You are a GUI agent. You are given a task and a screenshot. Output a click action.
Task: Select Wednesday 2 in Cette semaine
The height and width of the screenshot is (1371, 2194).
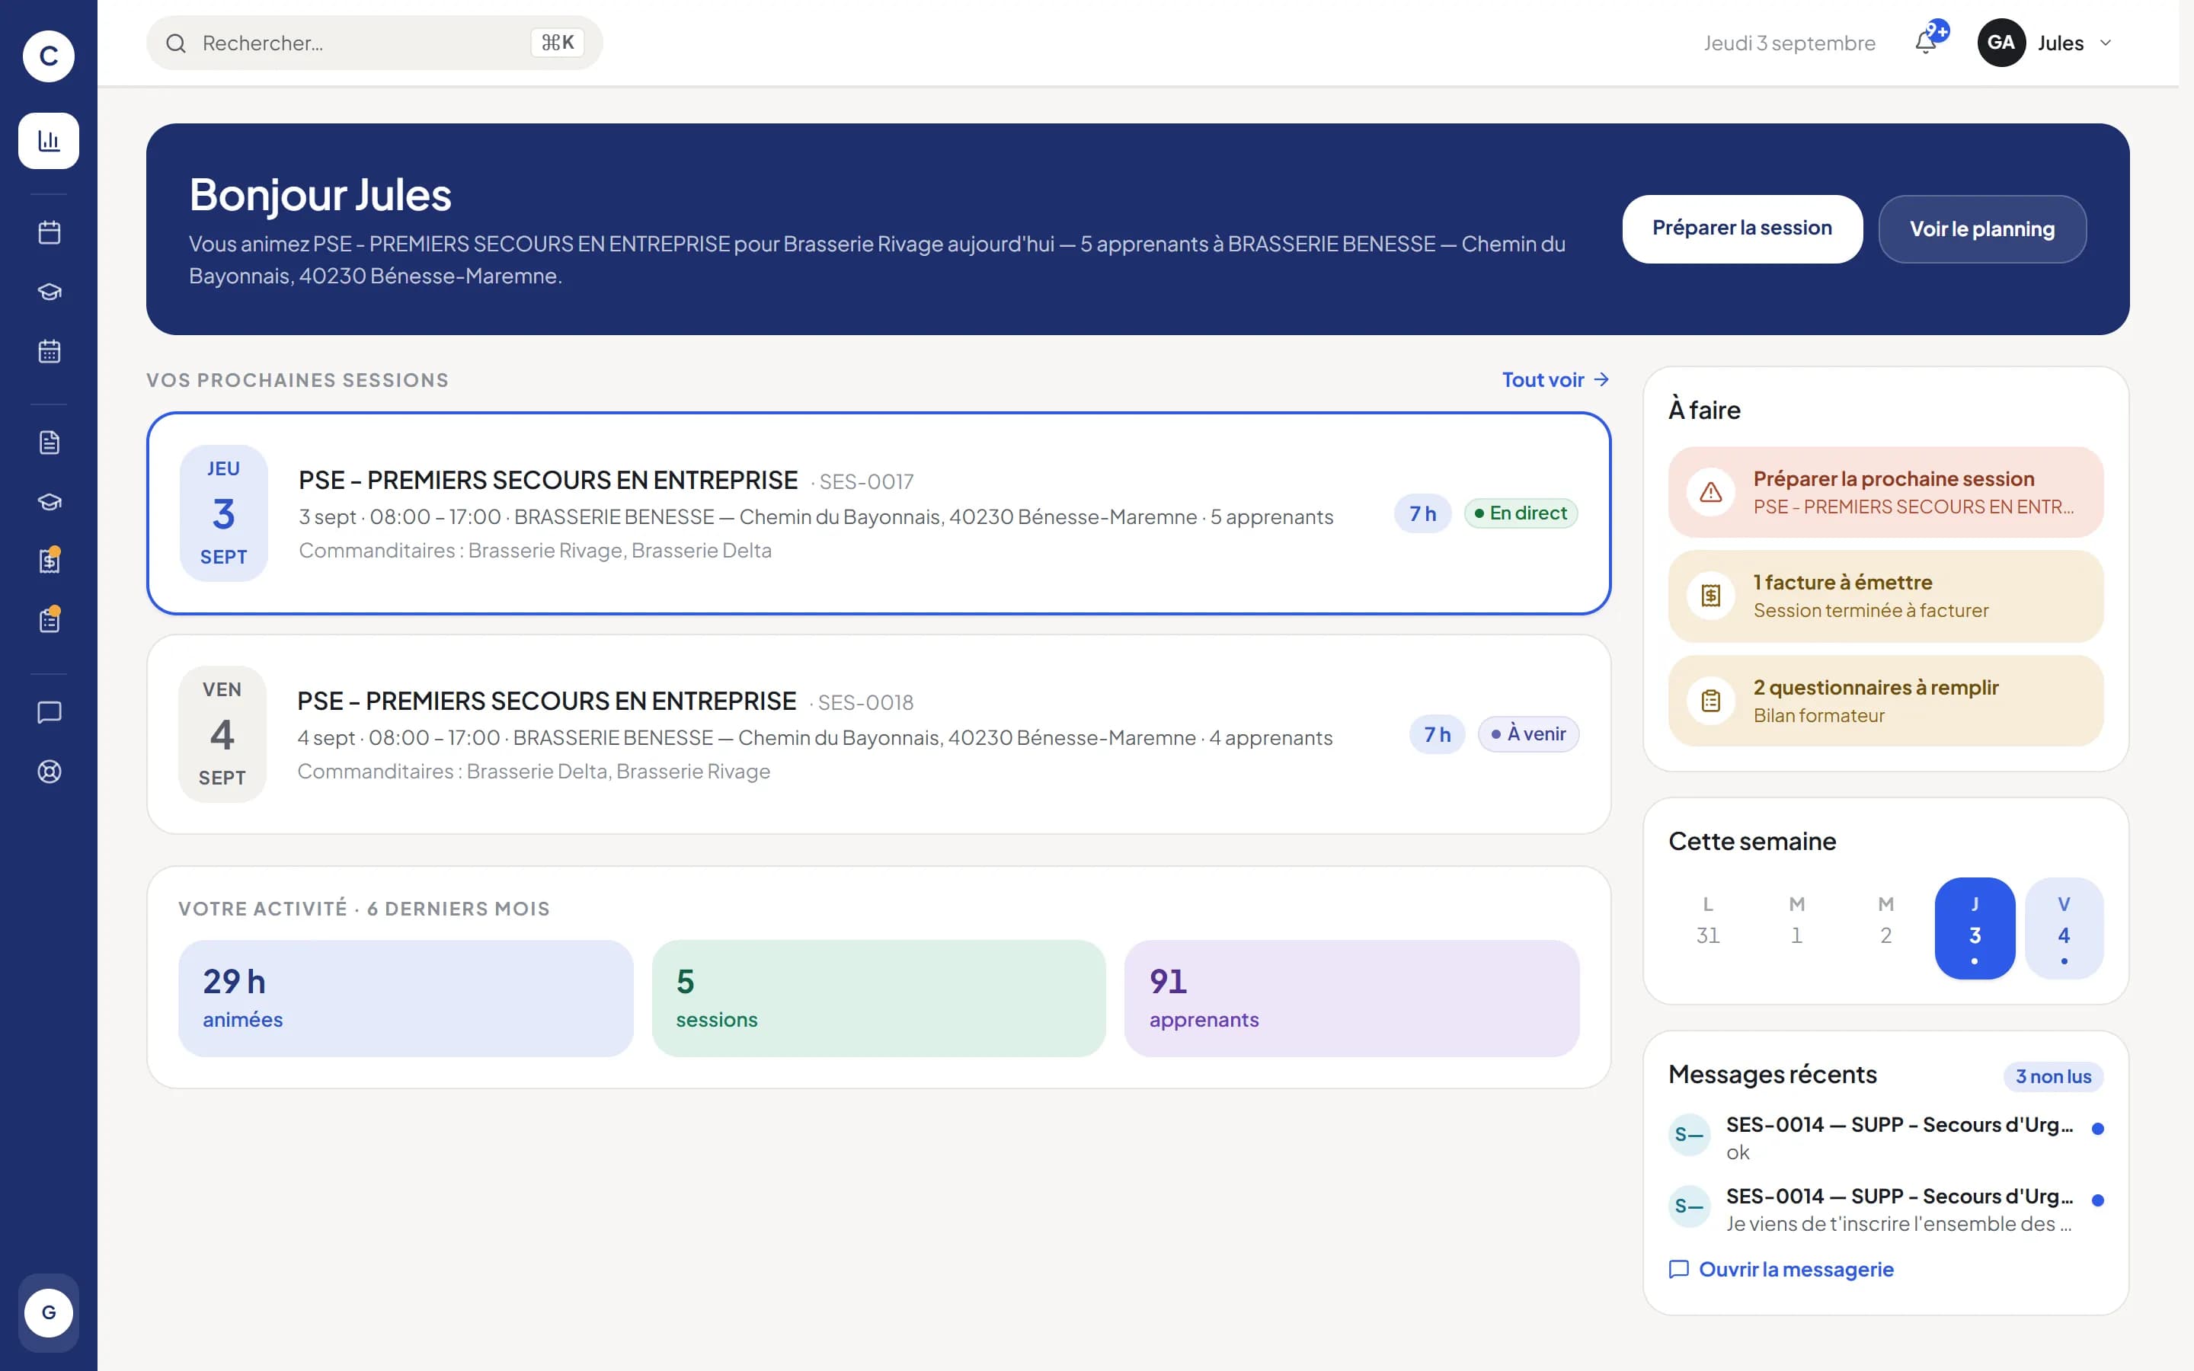tap(1885, 928)
